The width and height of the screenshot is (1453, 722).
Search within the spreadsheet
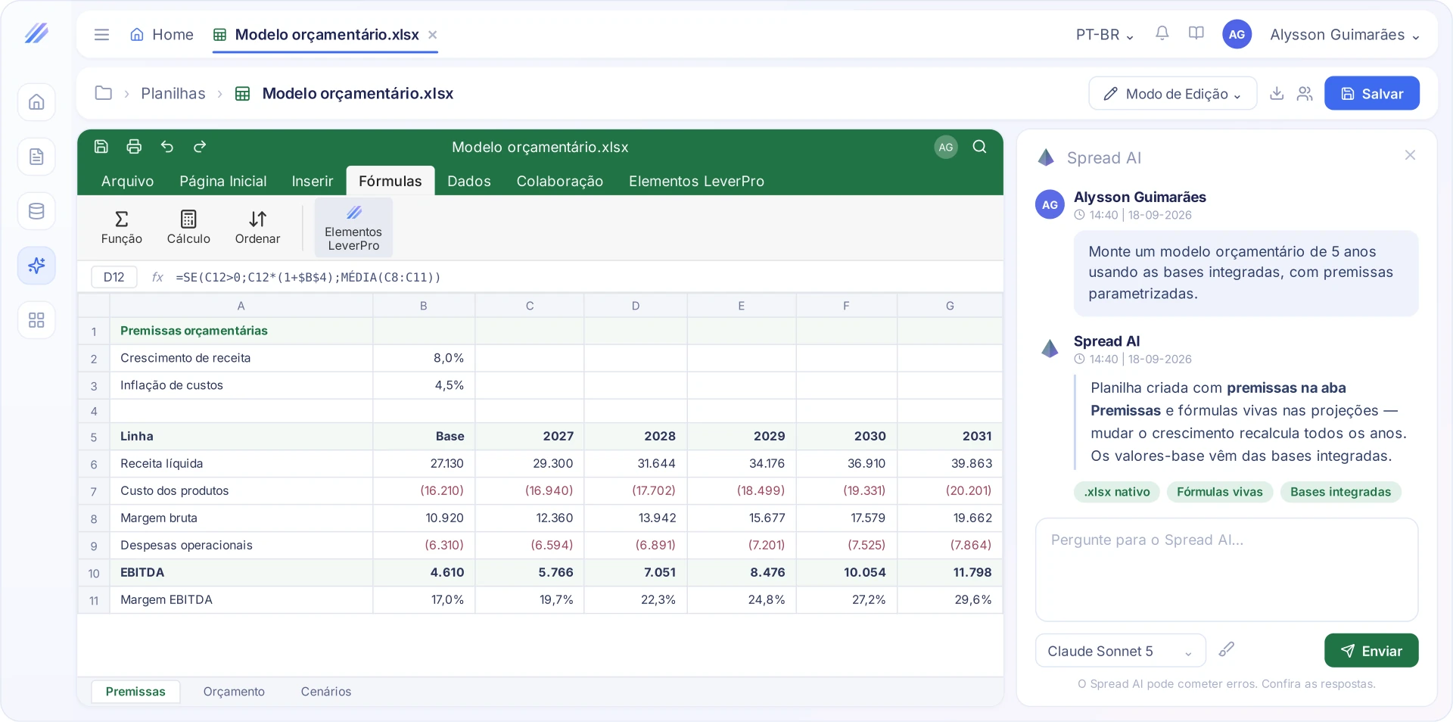[979, 147]
